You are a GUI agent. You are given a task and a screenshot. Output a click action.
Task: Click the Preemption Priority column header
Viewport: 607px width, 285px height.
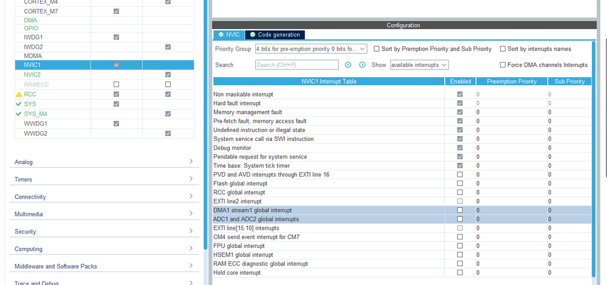512,81
